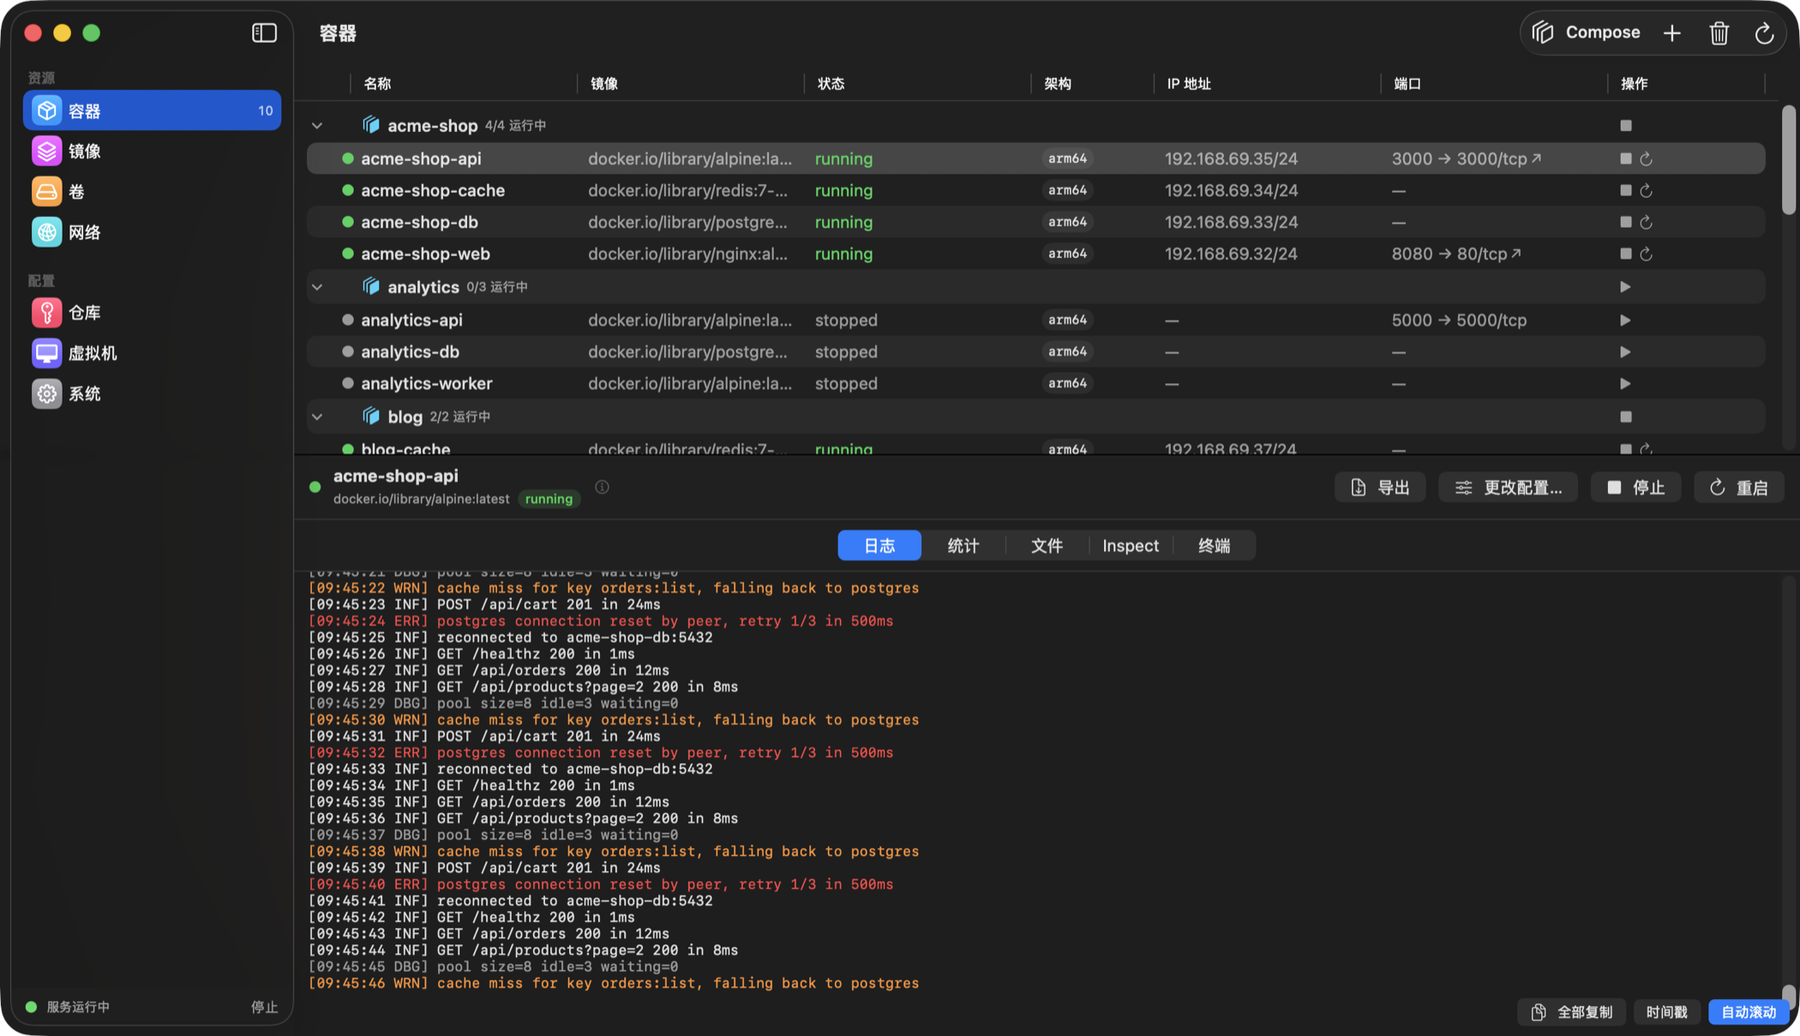1800x1036 pixels.
Task: Open 仓库 section in sidebar
Action: coord(152,313)
